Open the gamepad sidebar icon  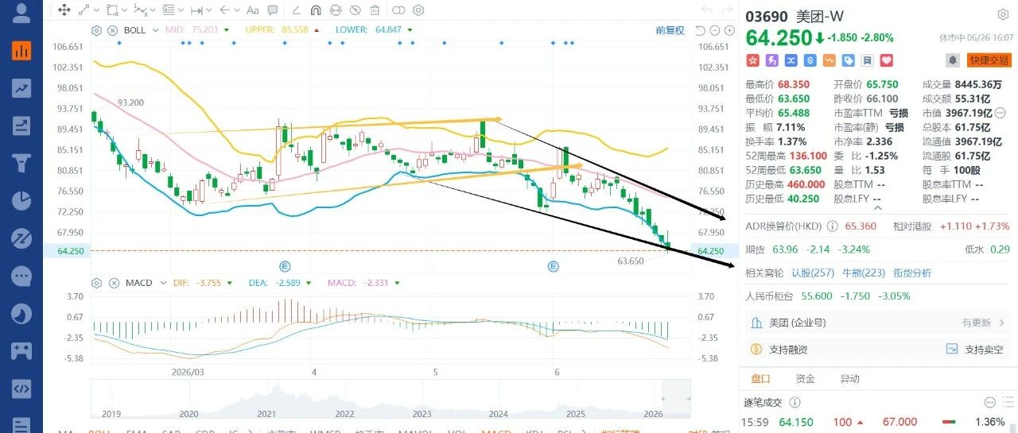pos(21,350)
